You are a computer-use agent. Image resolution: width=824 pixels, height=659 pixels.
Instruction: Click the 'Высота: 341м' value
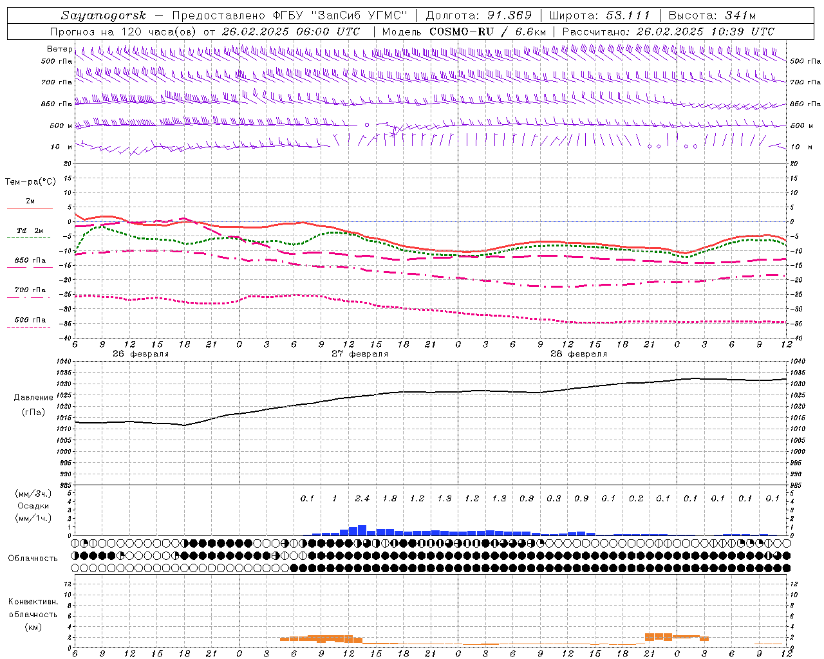coord(712,15)
